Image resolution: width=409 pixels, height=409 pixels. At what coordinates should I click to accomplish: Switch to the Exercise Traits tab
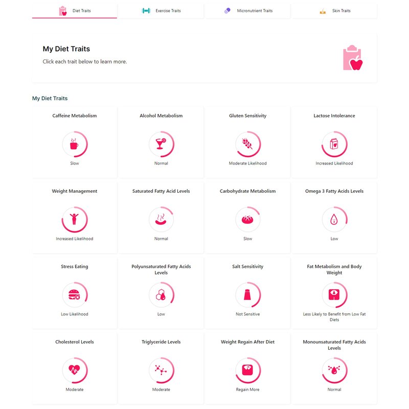[161, 11]
